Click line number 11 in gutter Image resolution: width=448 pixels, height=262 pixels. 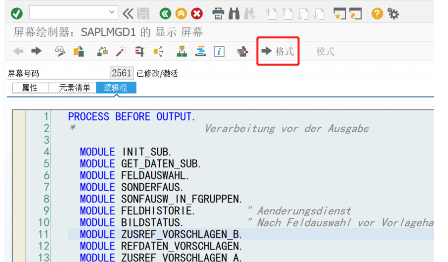[44, 234]
